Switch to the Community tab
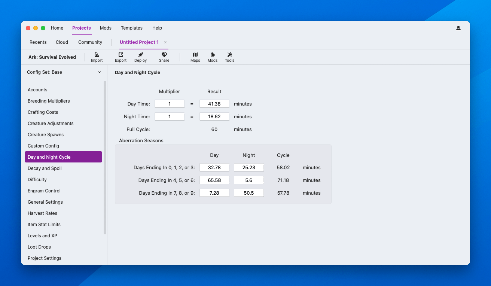This screenshot has width=491, height=286. [x=90, y=42]
